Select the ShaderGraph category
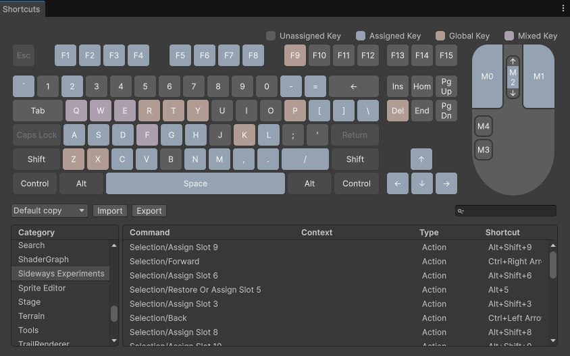 click(60, 260)
